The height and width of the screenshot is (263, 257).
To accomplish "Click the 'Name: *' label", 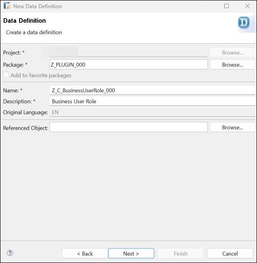I will point(13,90).
